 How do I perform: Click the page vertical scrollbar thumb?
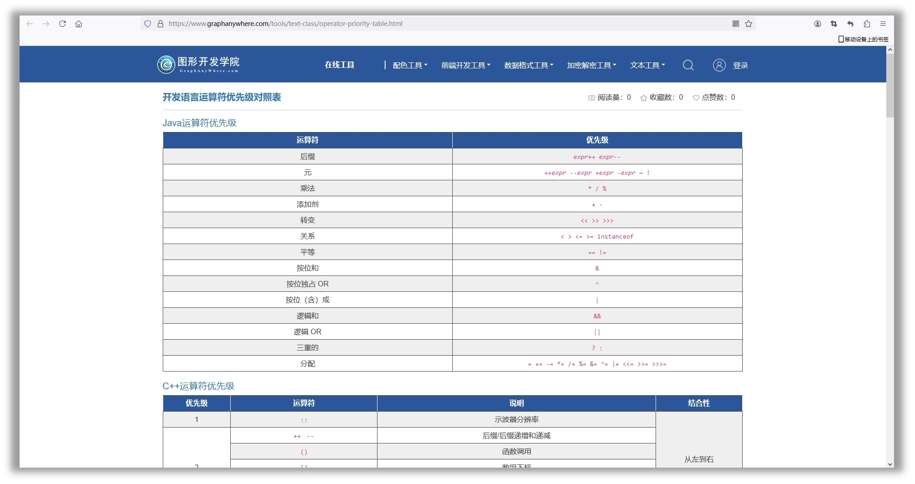[x=890, y=86]
